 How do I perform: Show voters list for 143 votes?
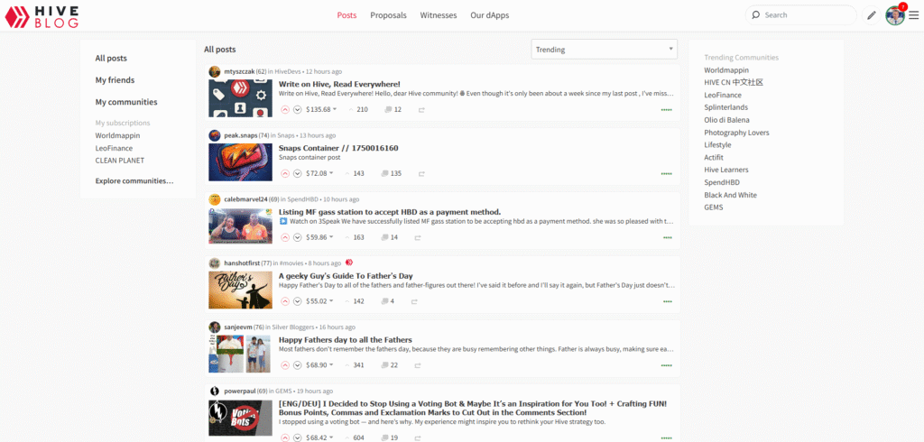pyautogui.click(x=356, y=174)
